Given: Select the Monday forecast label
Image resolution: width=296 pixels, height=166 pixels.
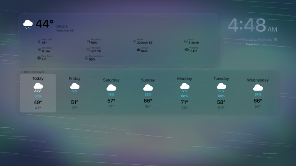Looking at the screenshot, I should (185, 79).
